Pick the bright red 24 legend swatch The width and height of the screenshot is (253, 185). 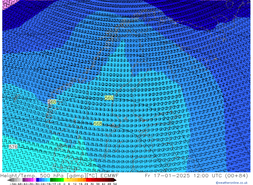tap(87, 180)
